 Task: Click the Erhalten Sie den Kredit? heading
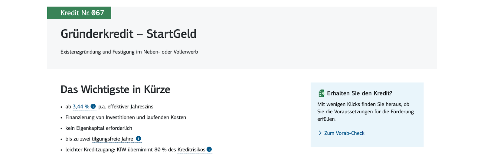click(x=359, y=93)
